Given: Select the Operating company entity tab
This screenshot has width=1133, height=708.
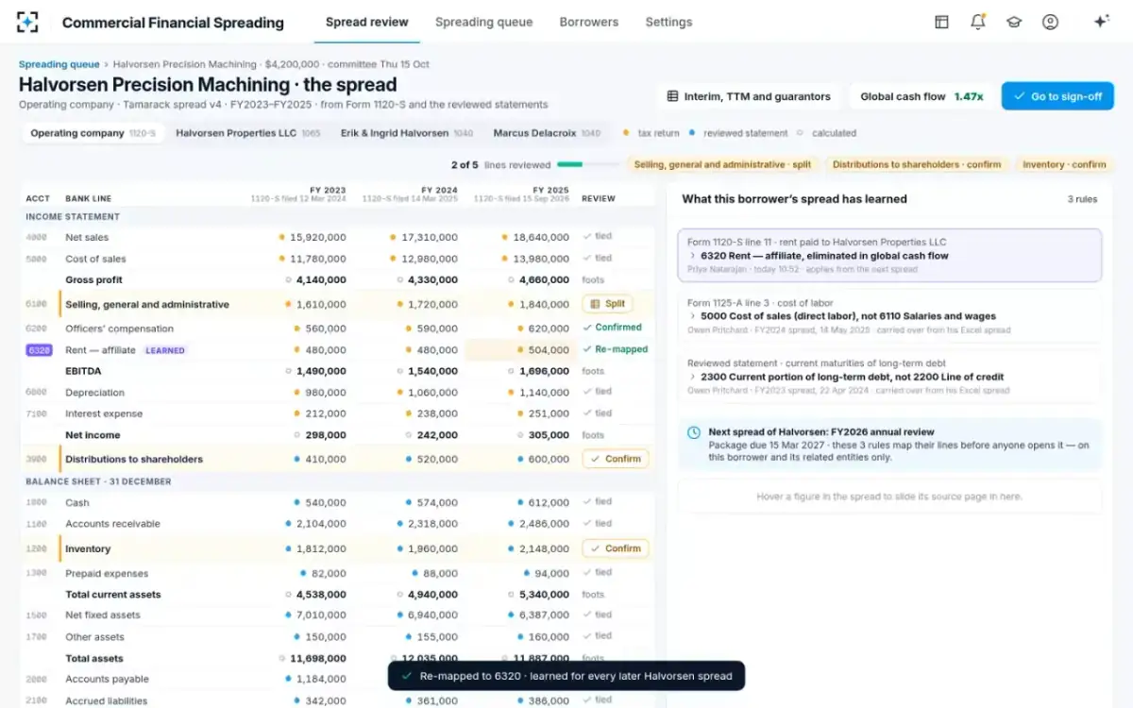Looking at the screenshot, I should coord(93,133).
